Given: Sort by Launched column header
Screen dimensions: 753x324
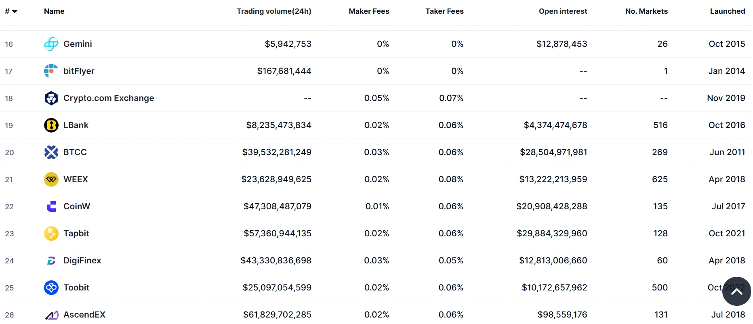Looking at the screenshot, I should [x=727, y=11].
